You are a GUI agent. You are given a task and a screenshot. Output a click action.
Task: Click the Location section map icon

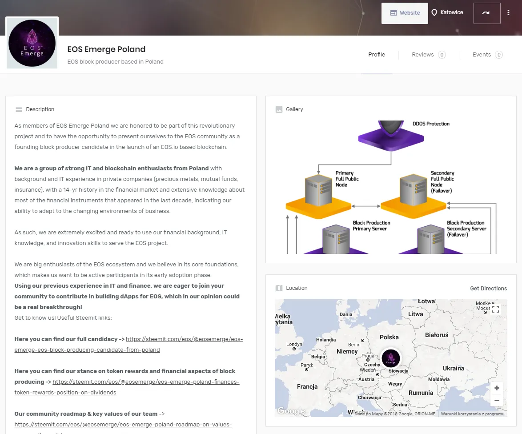279,288
